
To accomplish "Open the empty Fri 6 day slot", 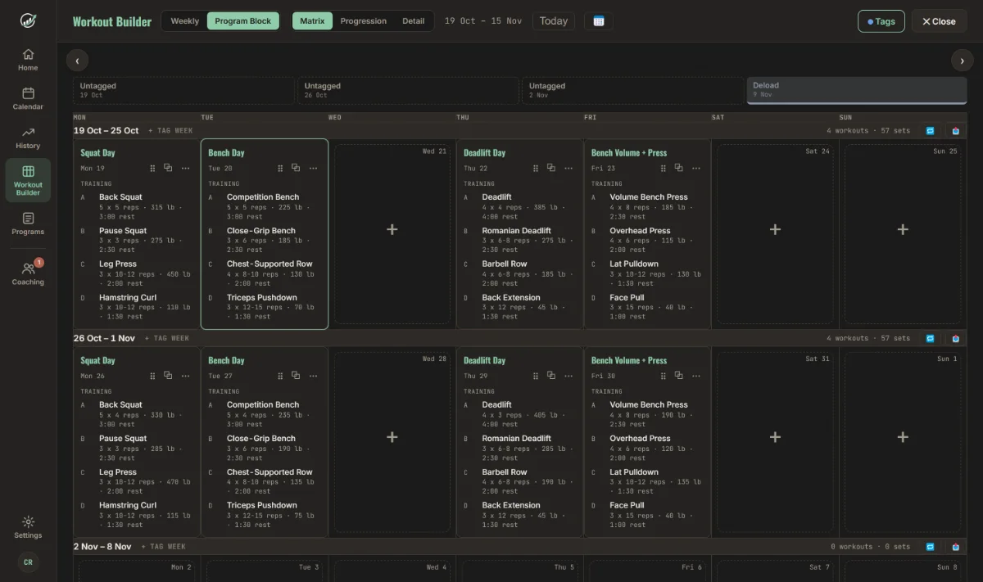I will coord(647,571).
